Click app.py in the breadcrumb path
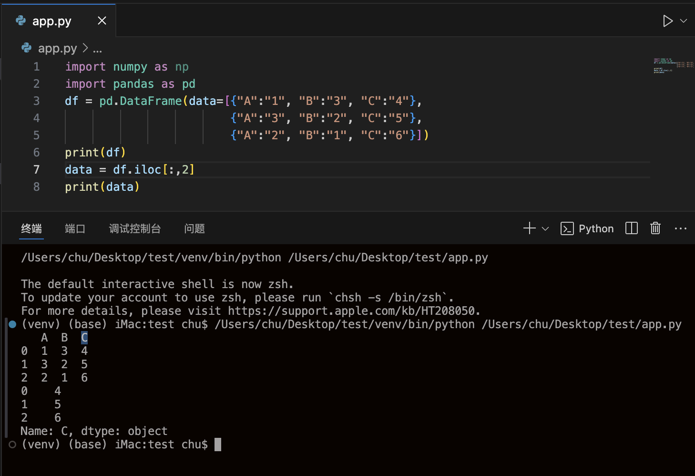This screenshot has width=695, height=476. coord(57,48)
